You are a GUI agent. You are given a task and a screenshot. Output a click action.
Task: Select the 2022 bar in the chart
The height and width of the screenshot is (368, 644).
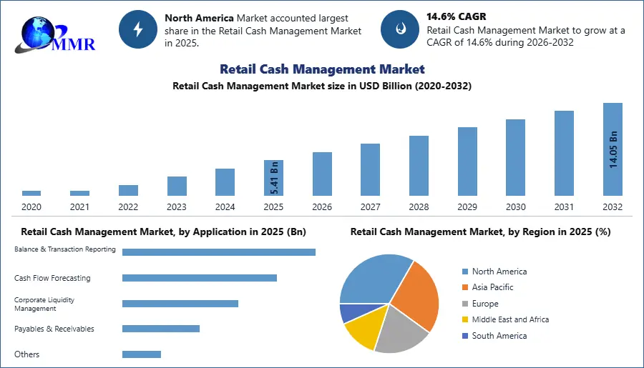click(x=128, y=190)
